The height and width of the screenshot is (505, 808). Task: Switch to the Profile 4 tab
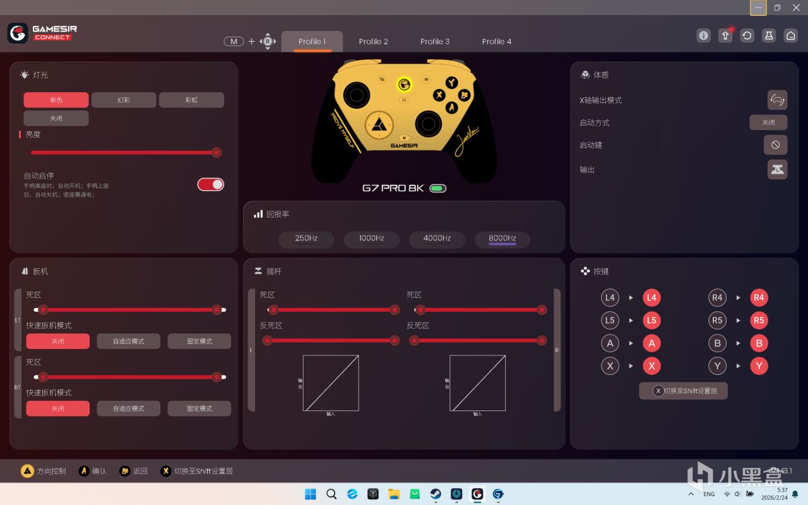[497, 42]
